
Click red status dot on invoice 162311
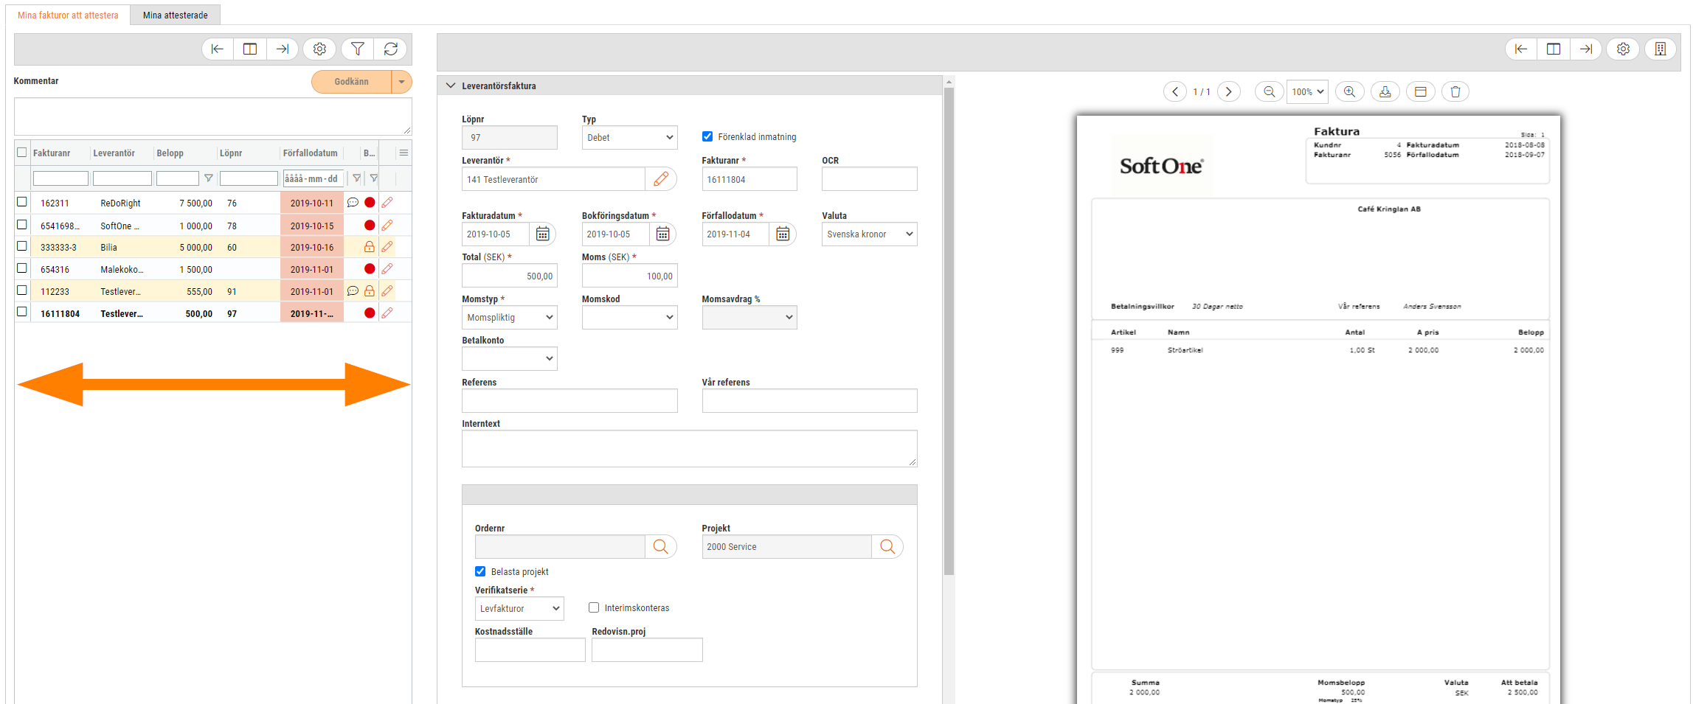pyautogui.click(x=370, y=203)
